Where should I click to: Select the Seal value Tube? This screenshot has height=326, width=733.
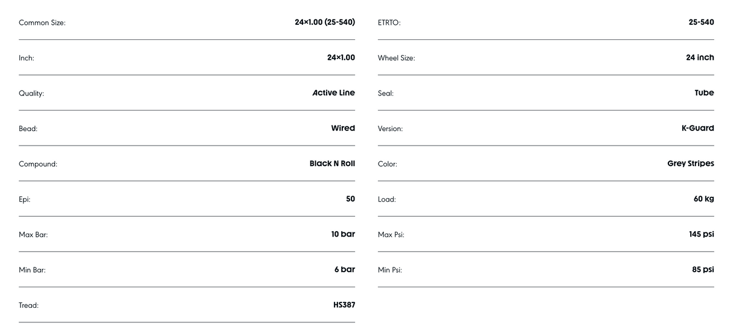(x=704, y=93)
